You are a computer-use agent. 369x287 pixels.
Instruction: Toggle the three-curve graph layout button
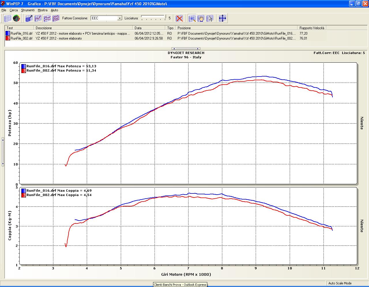pyautogui.click(x=56, y=18)
